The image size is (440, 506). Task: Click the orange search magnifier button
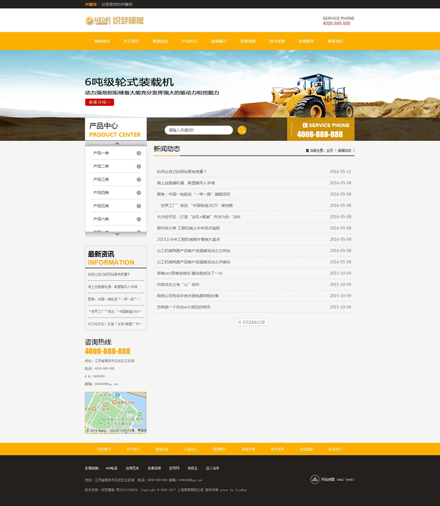click(x=242, y=130)
